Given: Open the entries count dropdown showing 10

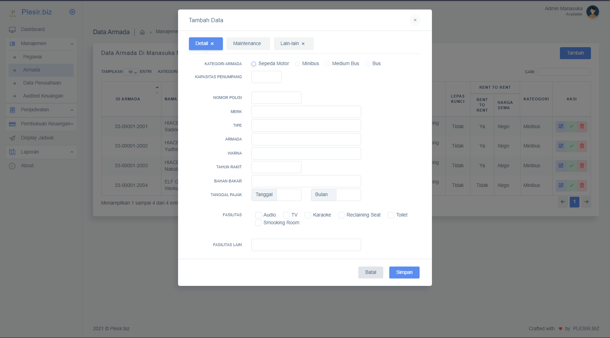Looking at the screenshot, I should pos(131,71).
